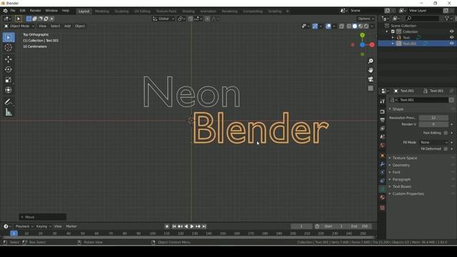Click the Resolution Preview value field

click(x=433, y=118)
